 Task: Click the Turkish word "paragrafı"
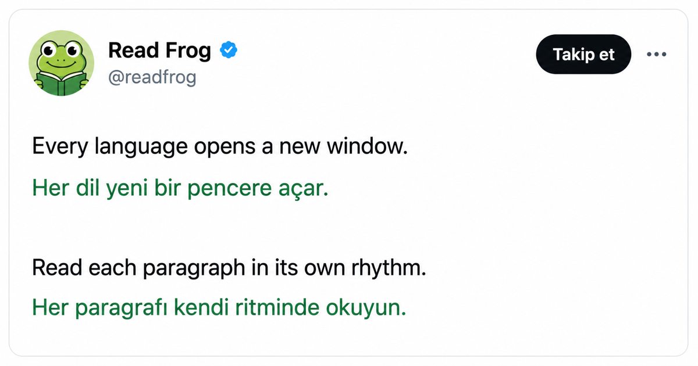click(122, 309)
